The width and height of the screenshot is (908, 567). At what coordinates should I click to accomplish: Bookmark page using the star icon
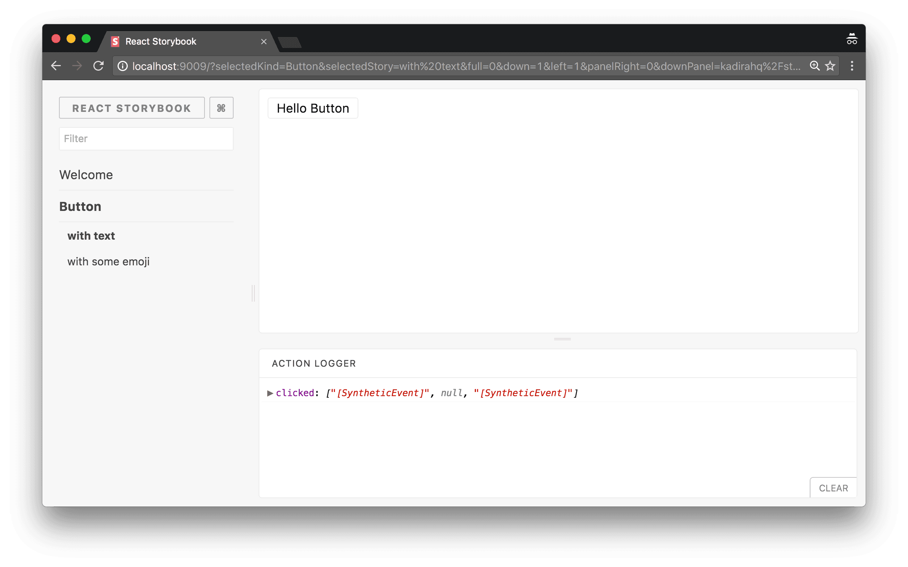(831, 66)
